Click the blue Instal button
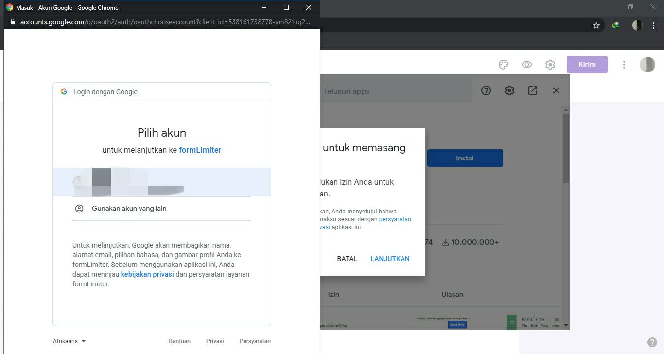The height and width of the screenshot is (354, 664). (x=465, y=158)
